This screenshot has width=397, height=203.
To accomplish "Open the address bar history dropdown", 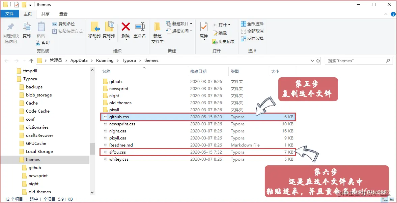I will tap(312, 60).
